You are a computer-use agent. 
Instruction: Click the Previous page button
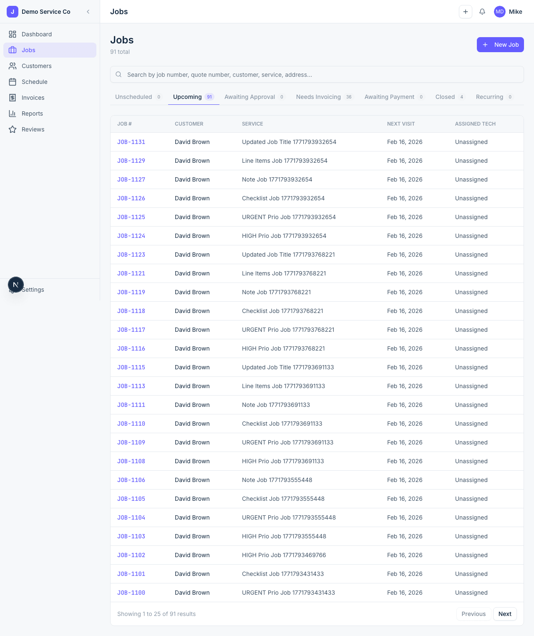click(474, 614)
